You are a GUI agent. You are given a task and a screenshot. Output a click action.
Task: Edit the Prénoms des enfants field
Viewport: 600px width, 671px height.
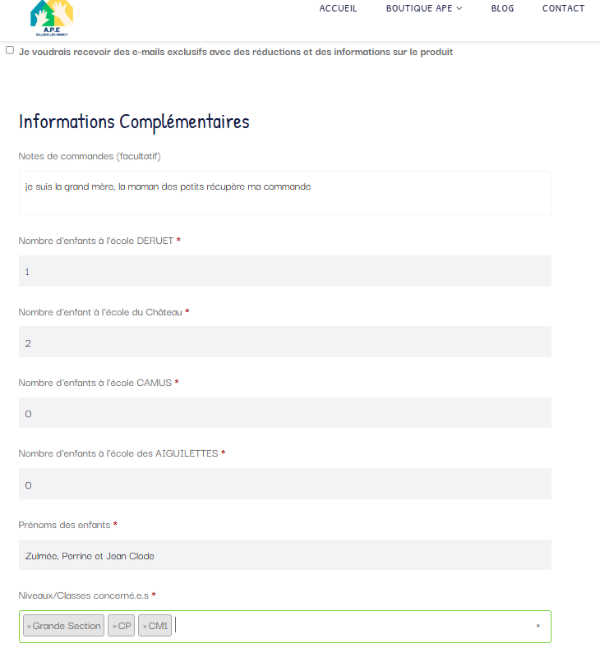click(284, 555)
